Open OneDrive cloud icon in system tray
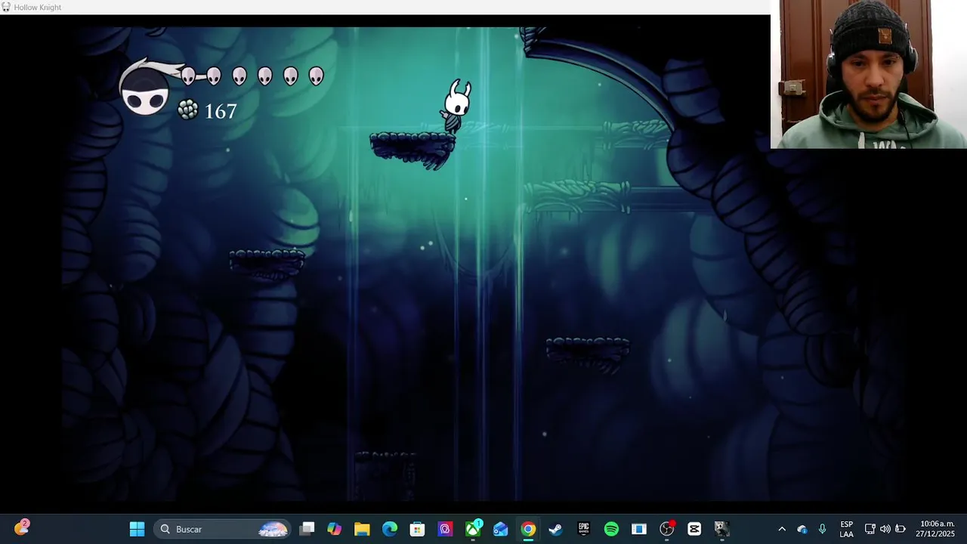Image resolution: width=967 pixels, height=544 pixels. pos(802,529)
